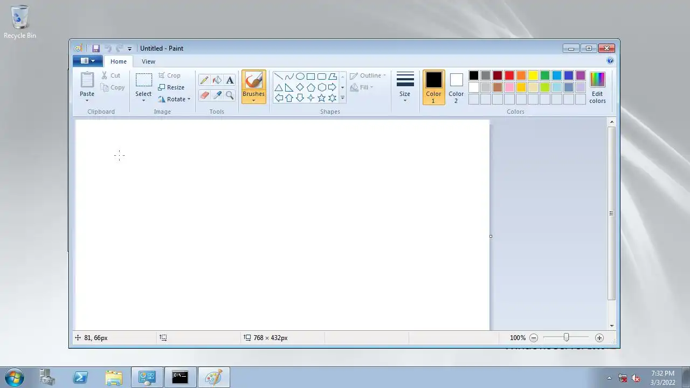Viewport: 690px width, 388px height.
Task: Click the Select rectangle icon
Action: pyautogui.click(x=143, y=80)
